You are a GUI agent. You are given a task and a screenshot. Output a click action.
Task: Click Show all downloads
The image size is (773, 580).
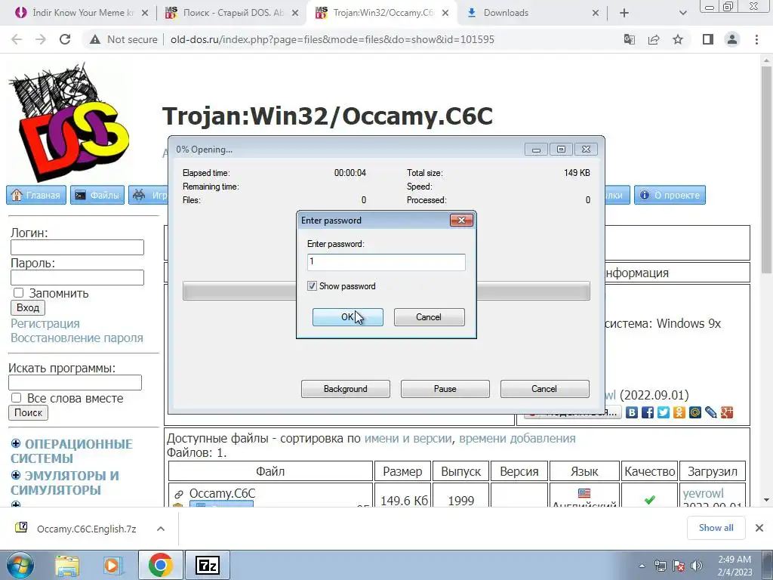coord(716,528)
